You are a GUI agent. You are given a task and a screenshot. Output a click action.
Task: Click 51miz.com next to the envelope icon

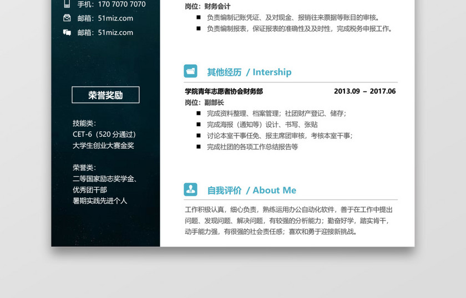pos(115,18)
